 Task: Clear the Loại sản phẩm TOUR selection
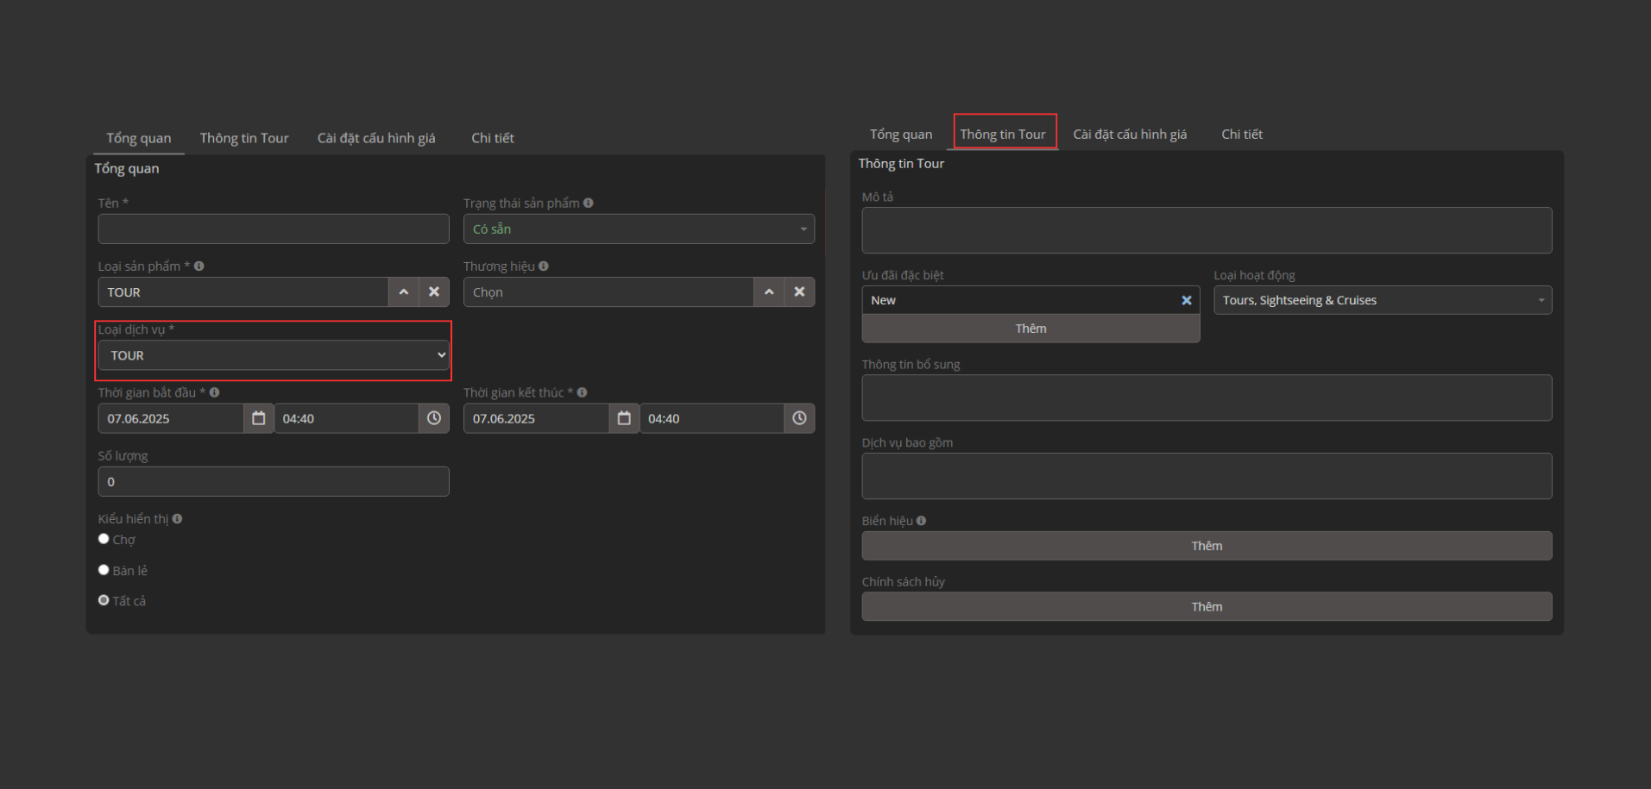pyautogui.click(x=434, y=292)
